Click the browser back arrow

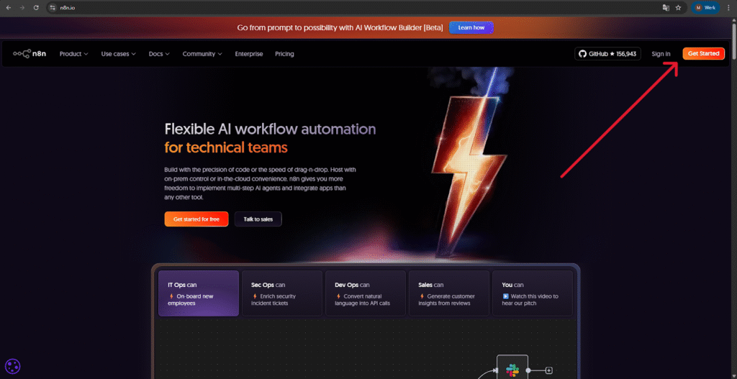coord(8,7)
